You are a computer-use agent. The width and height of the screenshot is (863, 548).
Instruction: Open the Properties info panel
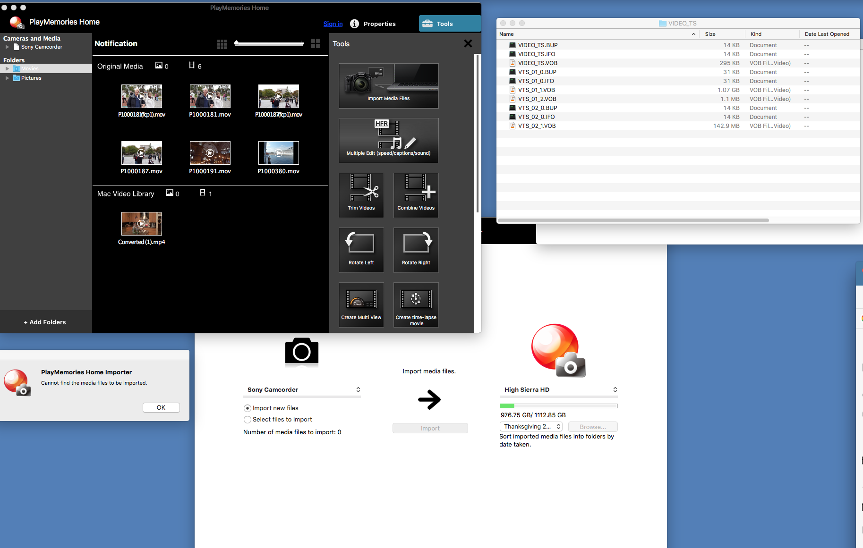point(373,24)
